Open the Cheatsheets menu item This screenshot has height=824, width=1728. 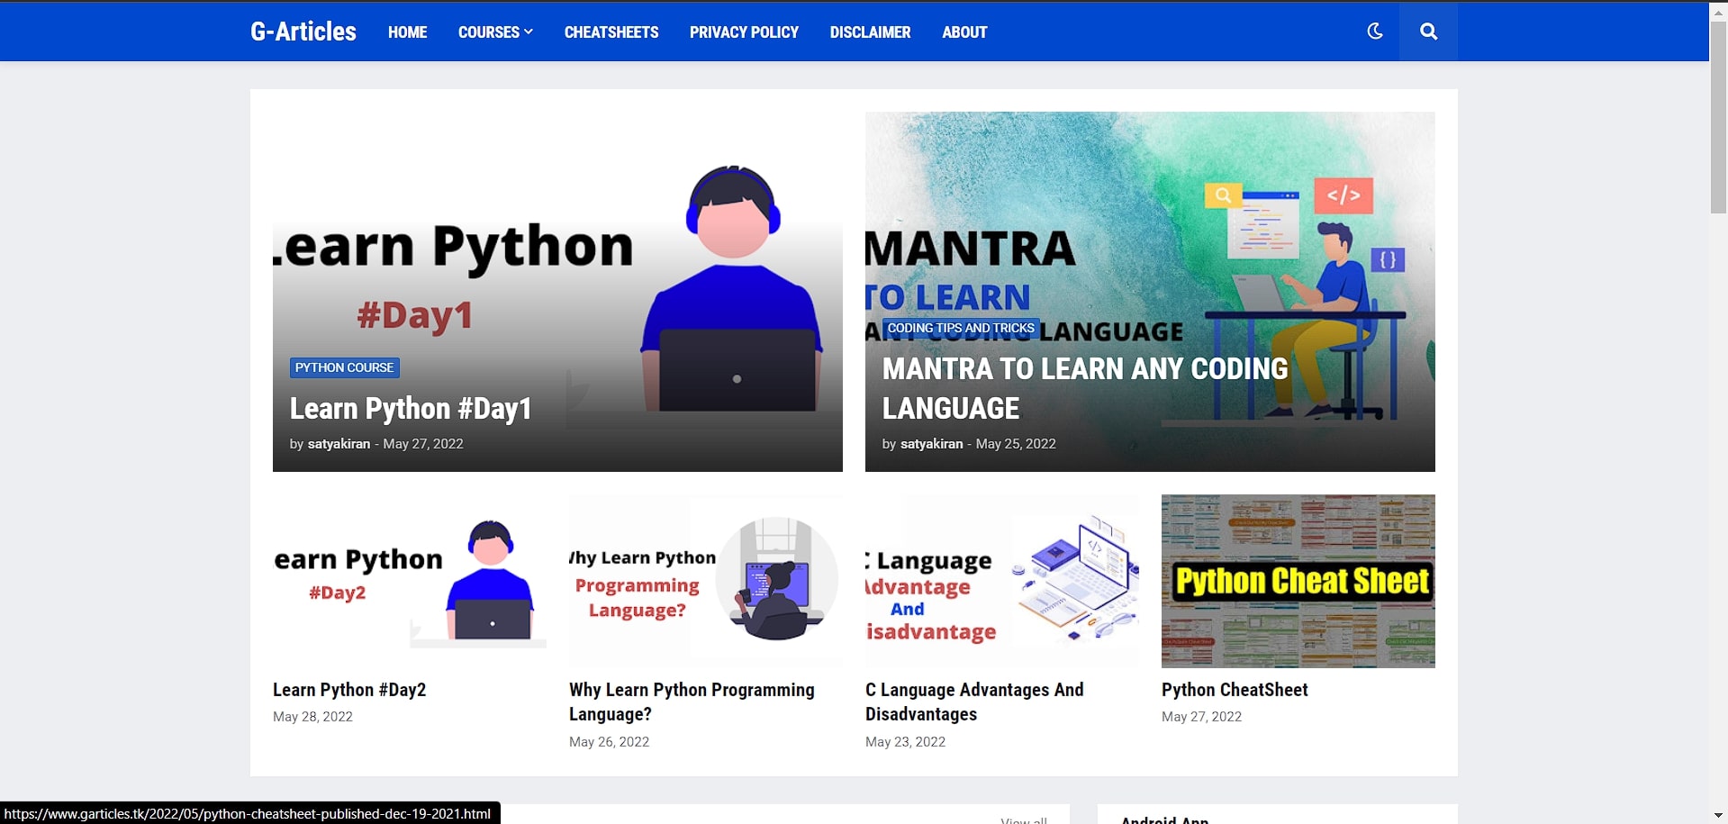(x=611, y=32)
